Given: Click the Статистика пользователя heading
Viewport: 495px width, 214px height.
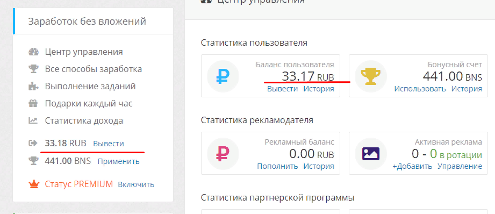Looking at the screenshot, I should point(254,42).
